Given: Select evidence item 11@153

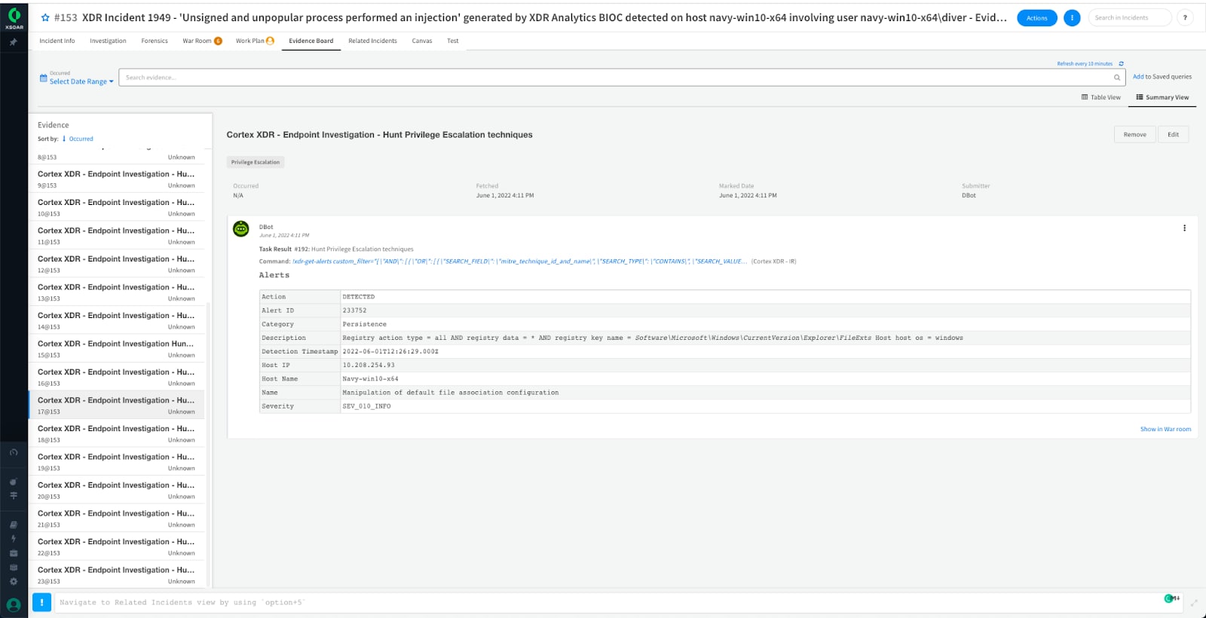Looking at the screenshot, I should 116,236.
